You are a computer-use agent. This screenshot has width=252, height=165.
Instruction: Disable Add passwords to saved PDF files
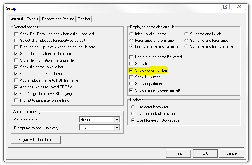click(x=16, y=87)
